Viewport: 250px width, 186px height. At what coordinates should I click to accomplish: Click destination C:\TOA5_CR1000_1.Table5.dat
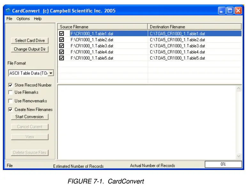pyautogui.click(x=177, y=58)
